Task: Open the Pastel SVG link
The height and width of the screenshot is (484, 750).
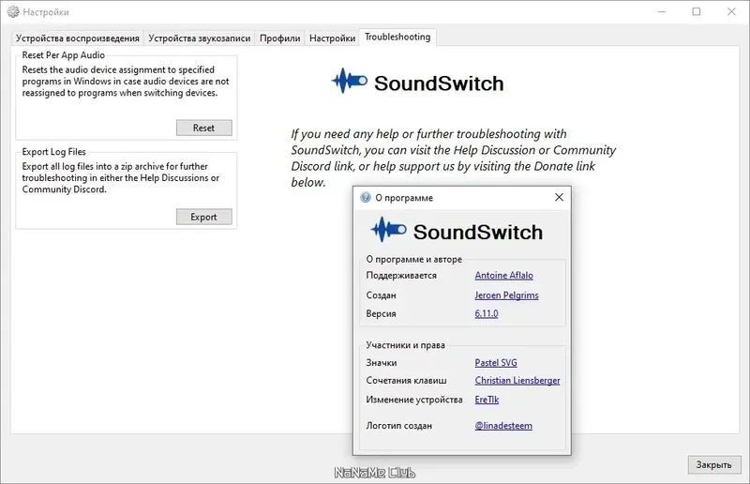Action: pos(496,363)
